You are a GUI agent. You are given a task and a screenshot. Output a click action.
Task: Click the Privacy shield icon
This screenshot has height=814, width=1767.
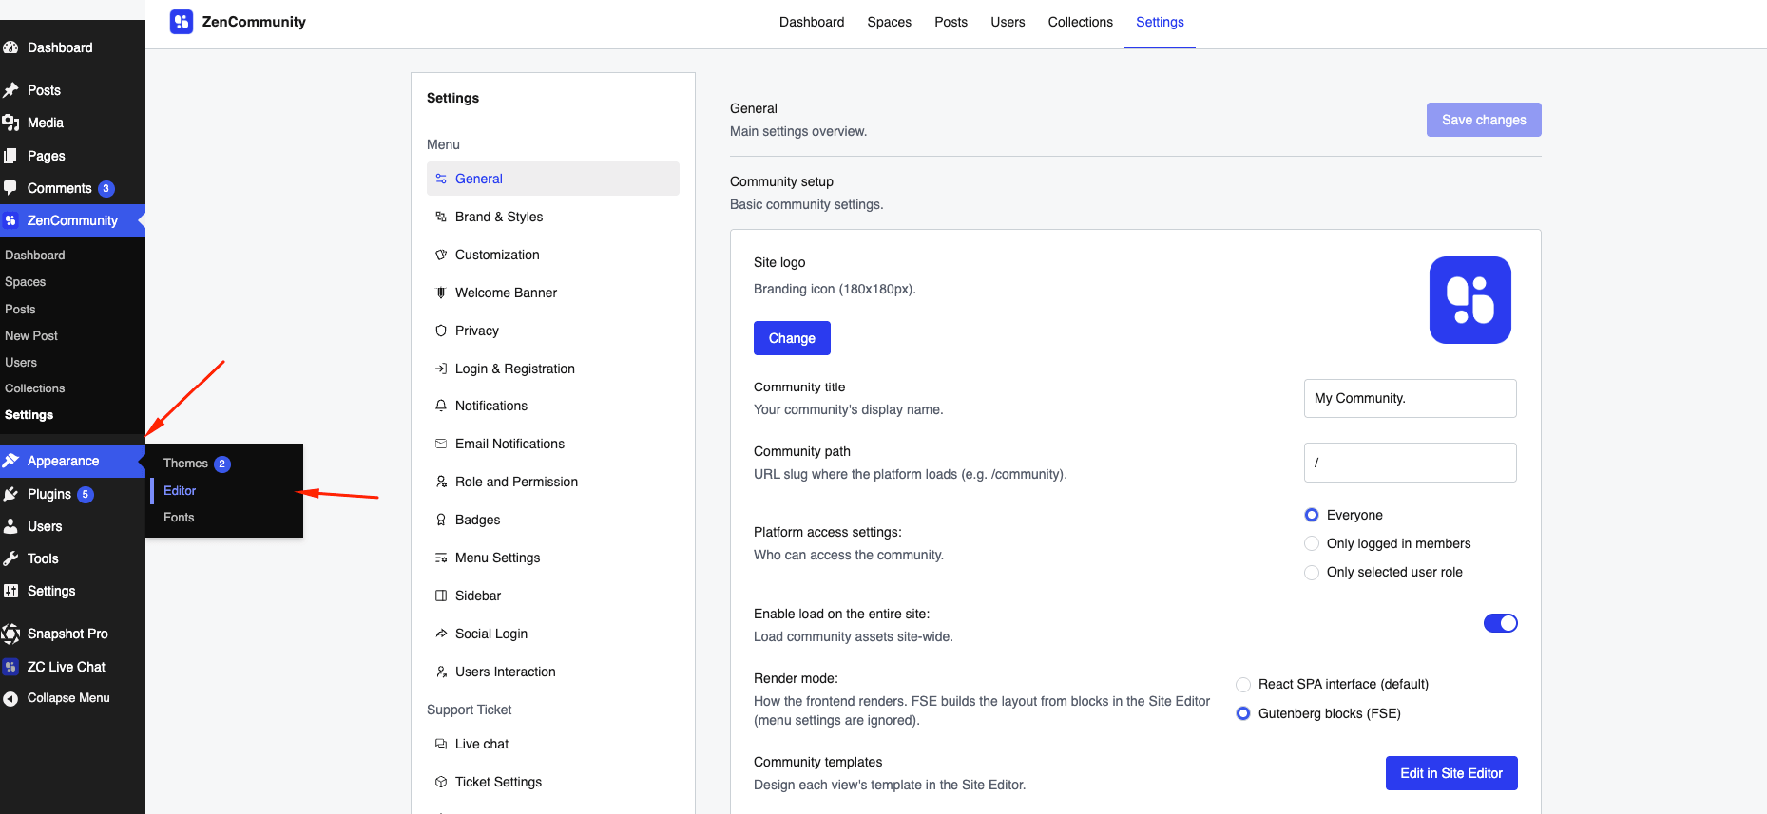point(441,331)
